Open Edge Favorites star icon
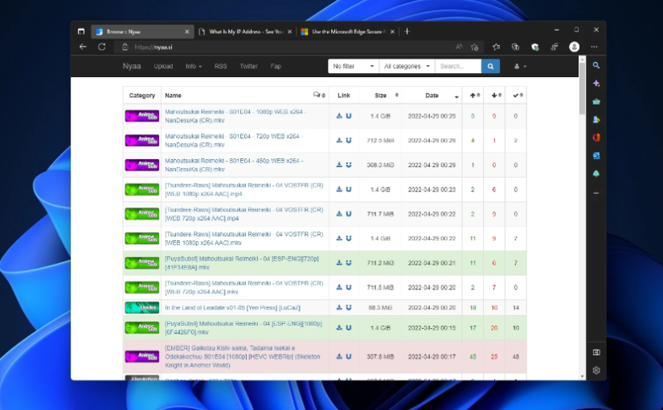The image size is (663, 410). [x=497, y=47]
